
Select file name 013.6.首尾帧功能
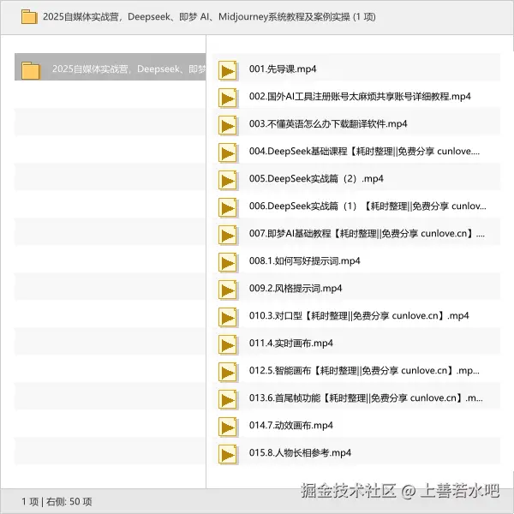click(x=366, y=398)
